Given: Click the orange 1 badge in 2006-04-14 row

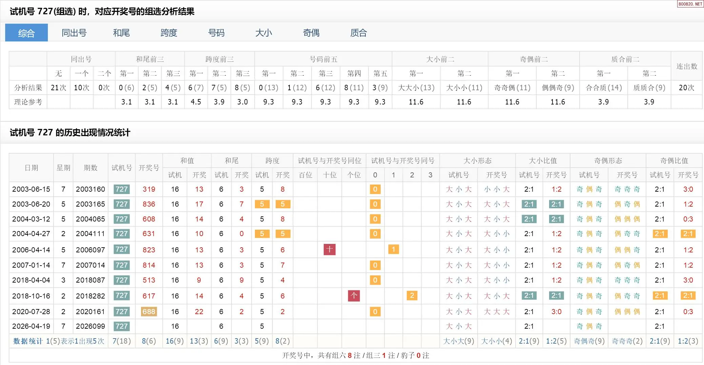Looking at the screenshot, I should [x=393, y=250].
